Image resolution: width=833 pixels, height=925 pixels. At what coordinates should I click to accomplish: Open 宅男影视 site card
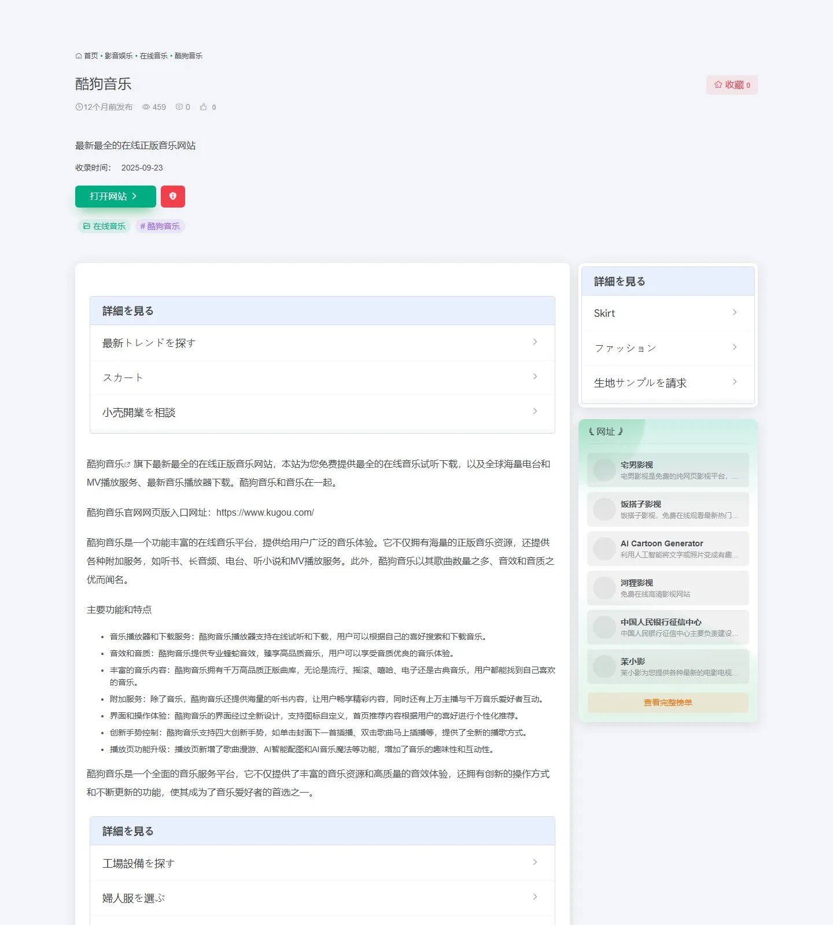(668, 470)
